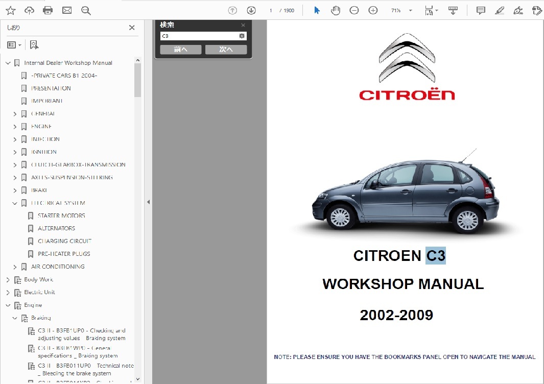This screenshot has width=544, height=384.
Task: Click the 2002-2009 year text on the page
Action: pos(396,315)
